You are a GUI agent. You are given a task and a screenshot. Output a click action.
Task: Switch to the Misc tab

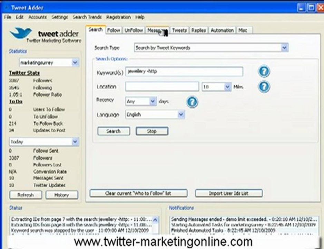[244, 30]
